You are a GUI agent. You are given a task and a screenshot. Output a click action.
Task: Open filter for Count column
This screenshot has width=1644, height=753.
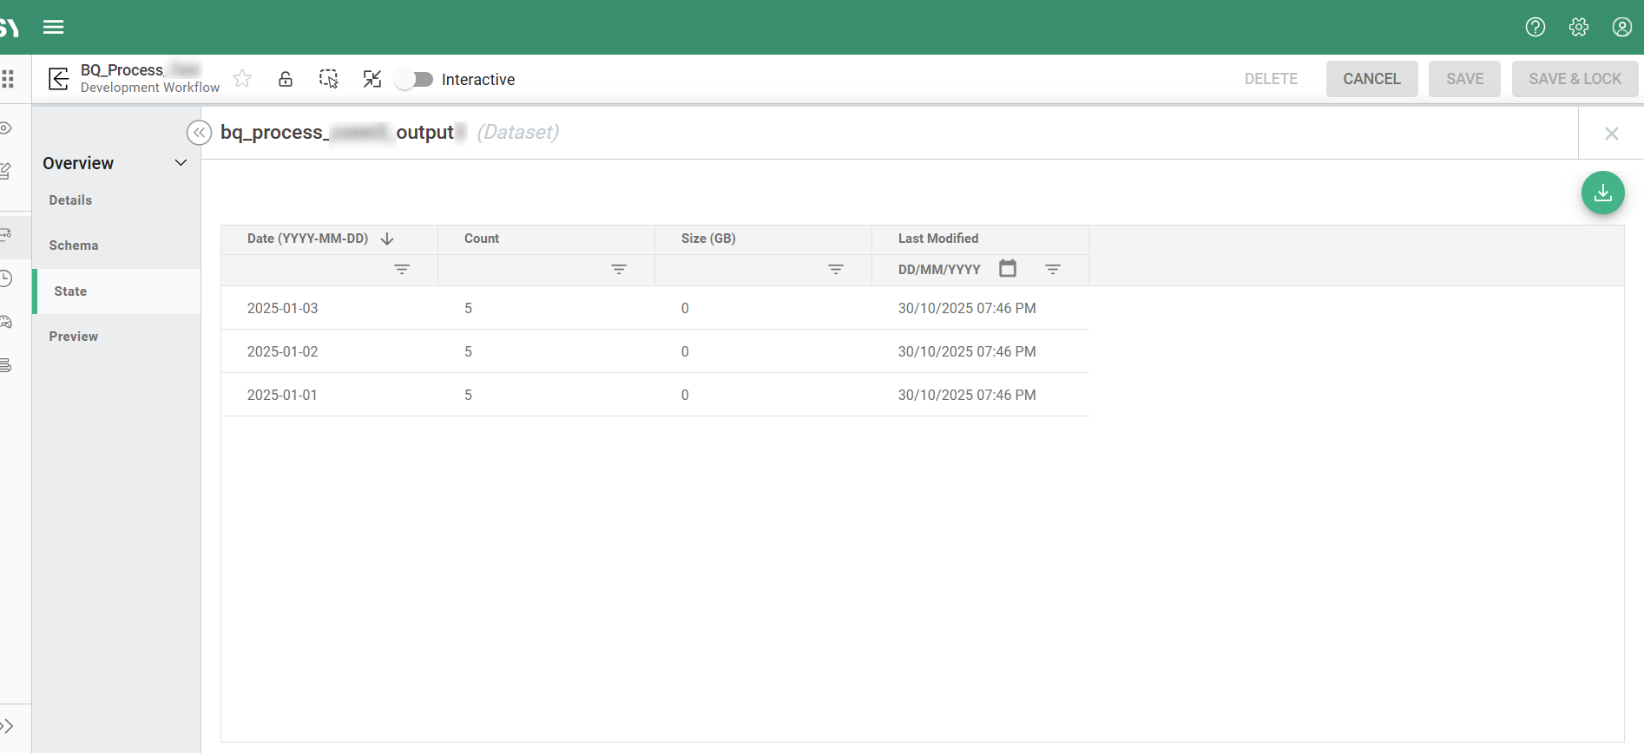click(x=618, y=270)
